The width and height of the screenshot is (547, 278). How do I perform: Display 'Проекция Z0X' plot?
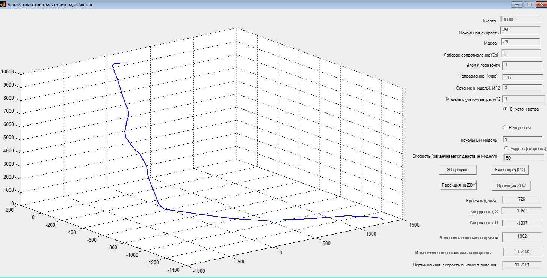coord(511,185)
